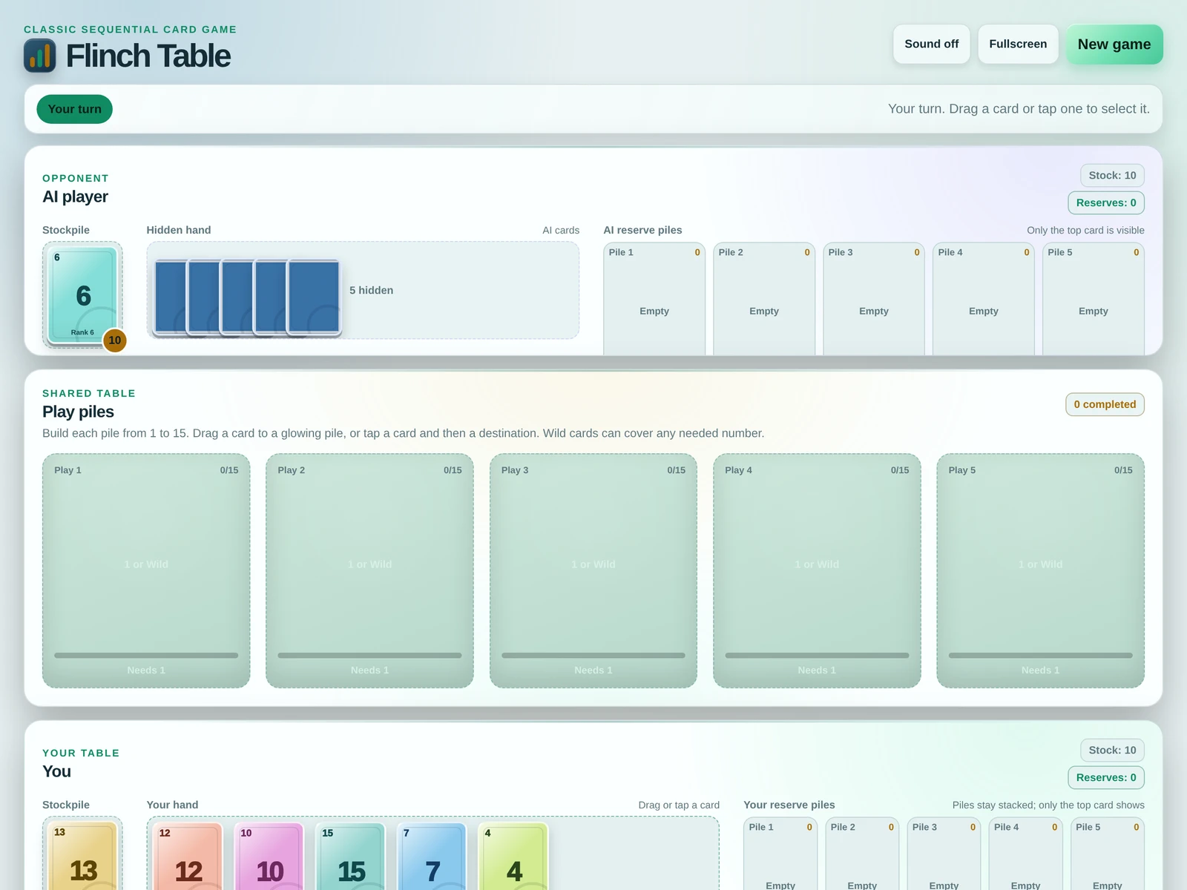Click the opponent Stock: 10 badge
Screen dimensions: 1187x890
[1112, 175]
